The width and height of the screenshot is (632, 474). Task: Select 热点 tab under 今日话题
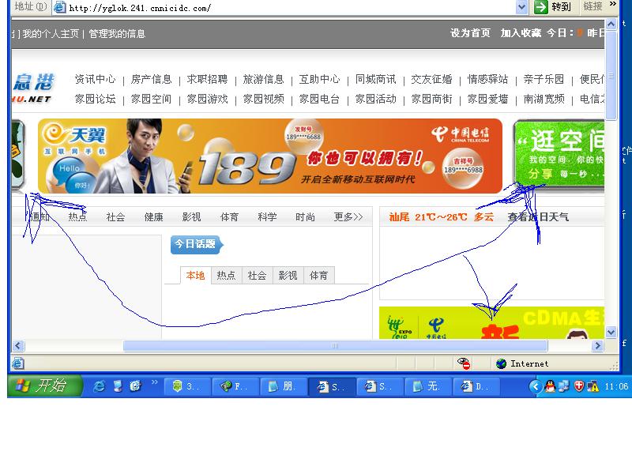pos(226,275)
